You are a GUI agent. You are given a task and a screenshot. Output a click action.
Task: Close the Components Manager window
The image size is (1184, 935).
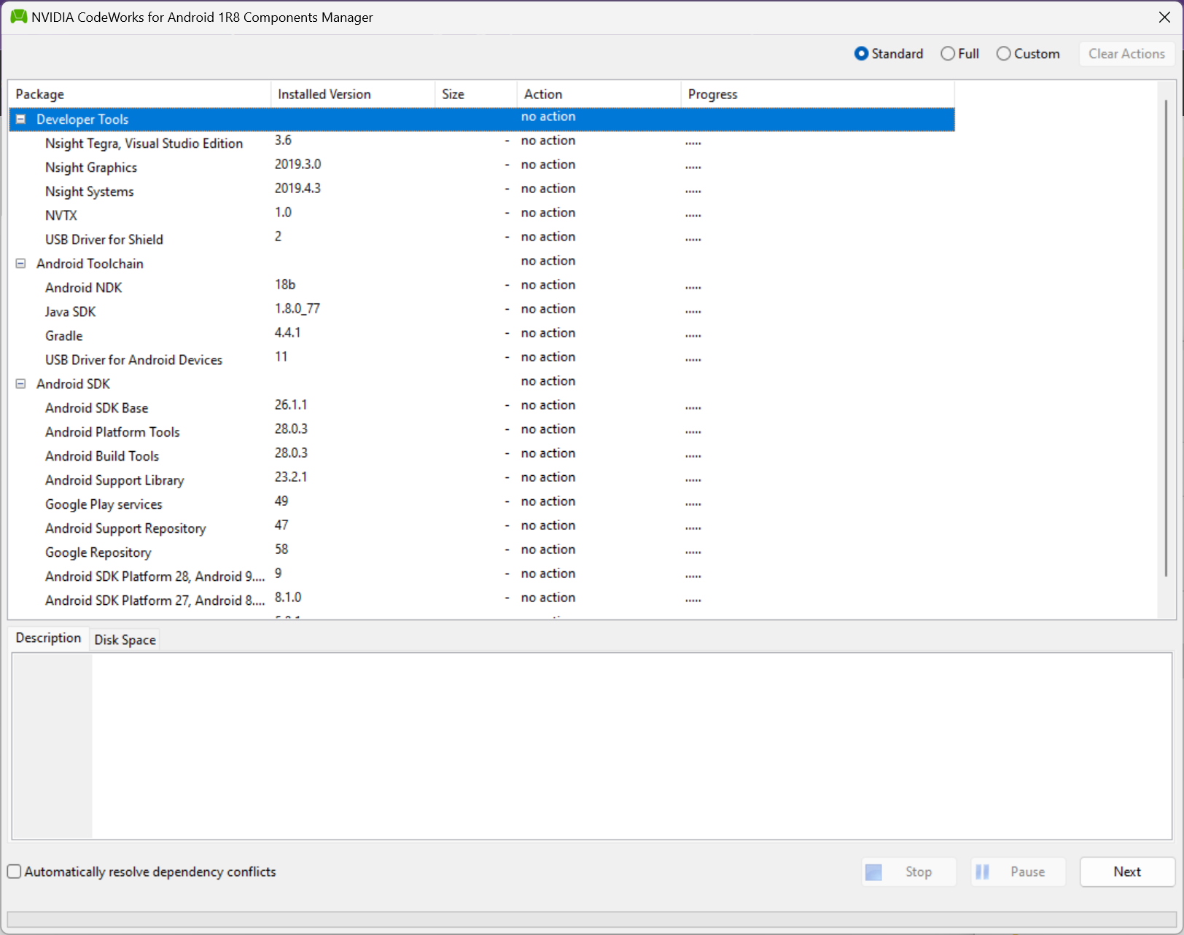tap(1164, 17)
